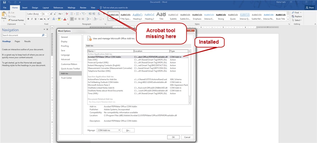317x143 pixels.
Task: Open Text Effects and Typography icon
Action: (x=54, y=19)
